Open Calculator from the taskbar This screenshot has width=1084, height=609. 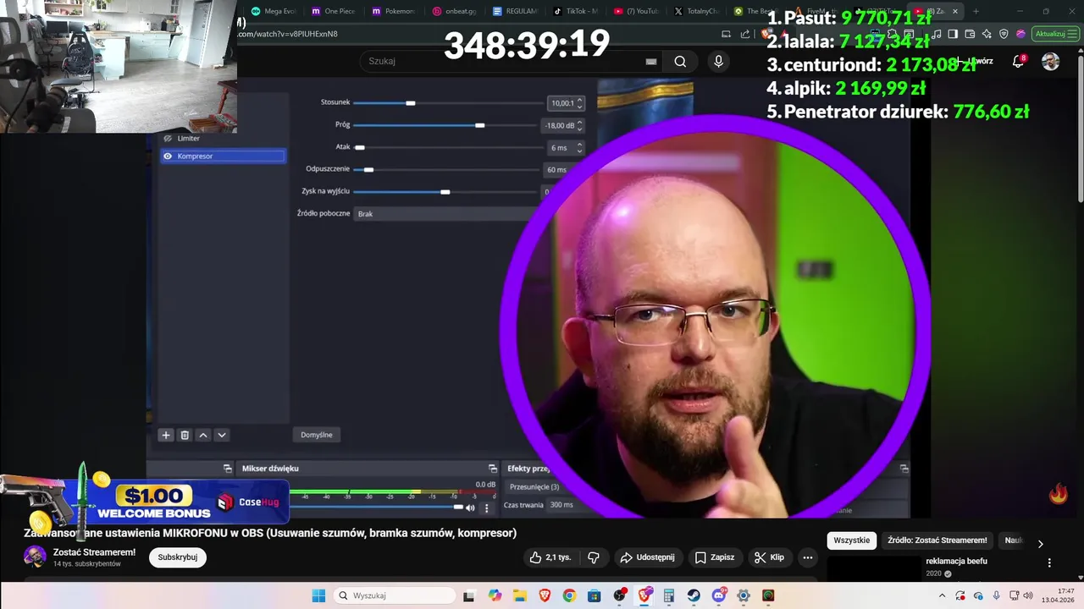(x=669, y=595)
